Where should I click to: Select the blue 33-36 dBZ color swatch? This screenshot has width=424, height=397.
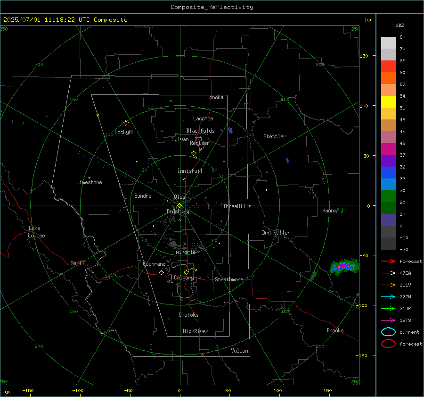388,173
